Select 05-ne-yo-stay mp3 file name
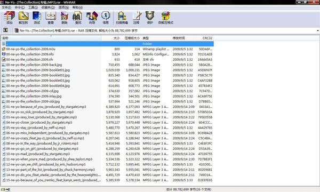The height and width of the screenshot is (192, 320). [36, 127]
